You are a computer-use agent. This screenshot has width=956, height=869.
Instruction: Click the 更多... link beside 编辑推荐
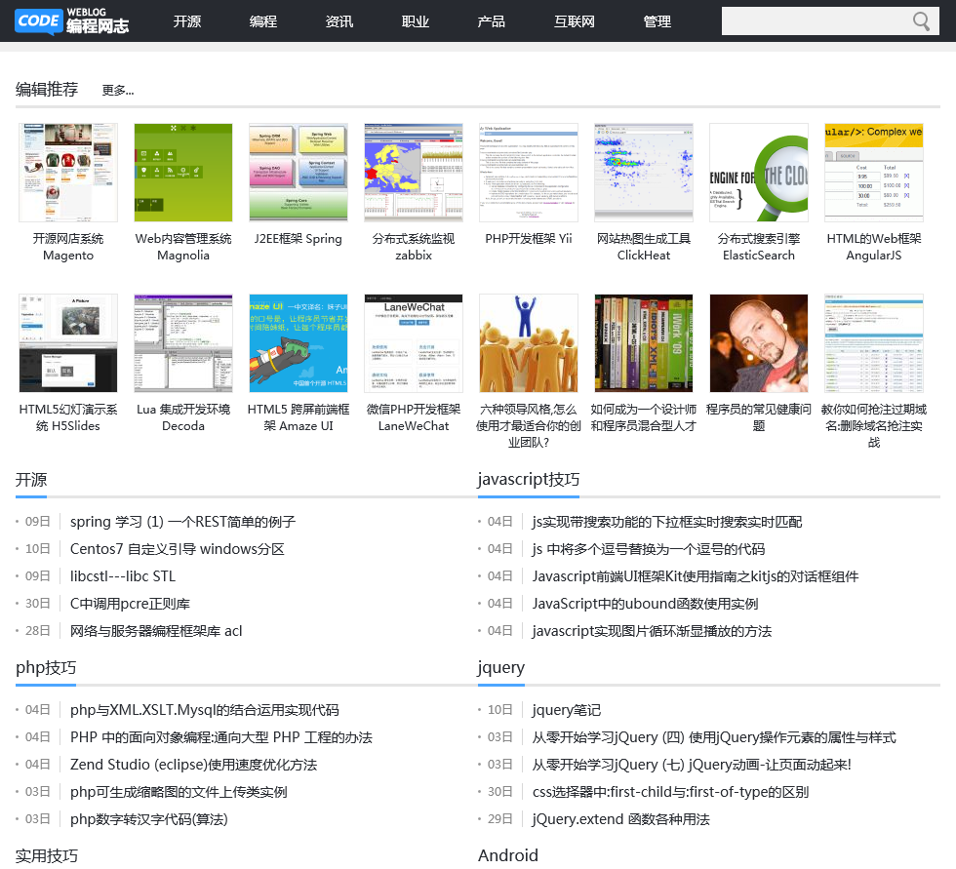click(x=118, y=91)
